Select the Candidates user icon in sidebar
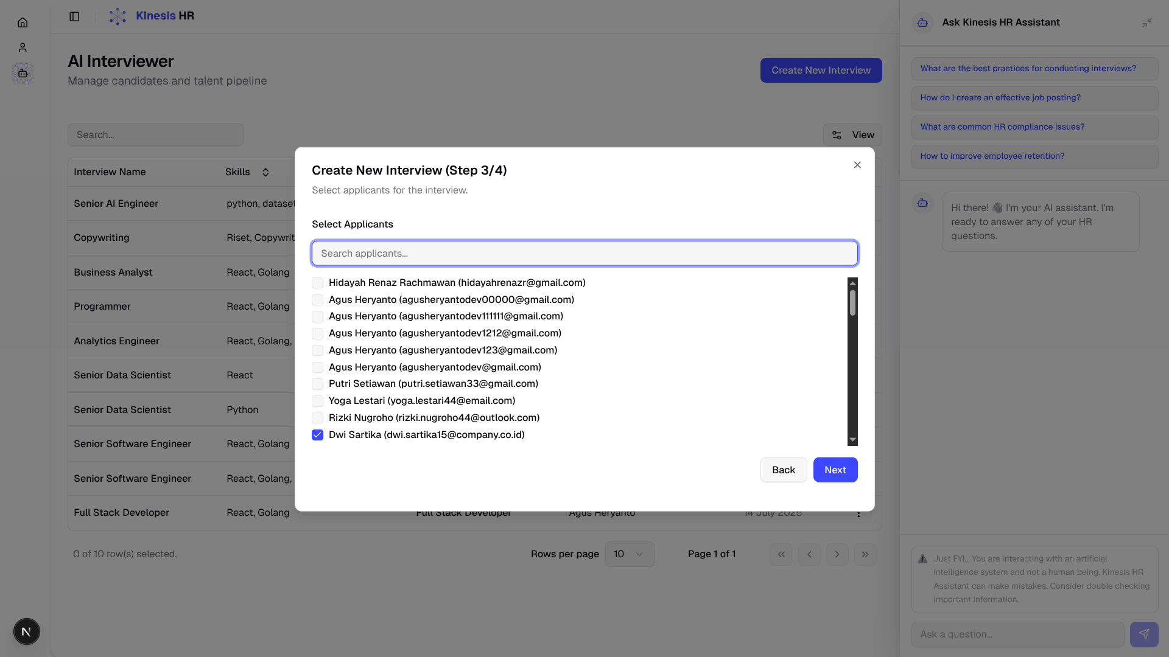Viewport: 1169px width, 657px height. tap(23, 47)
